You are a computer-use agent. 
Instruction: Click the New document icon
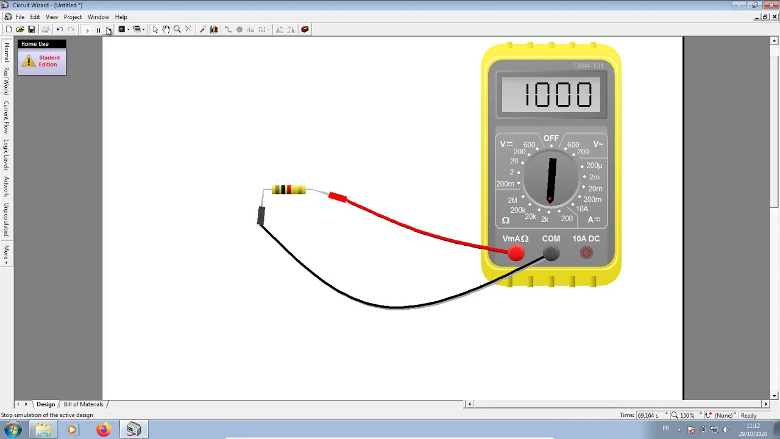[9, 29]
